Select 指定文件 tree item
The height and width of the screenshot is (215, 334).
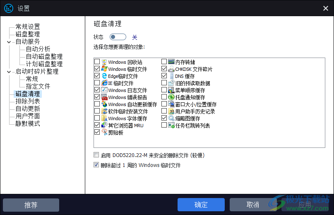tap(38, 87)
